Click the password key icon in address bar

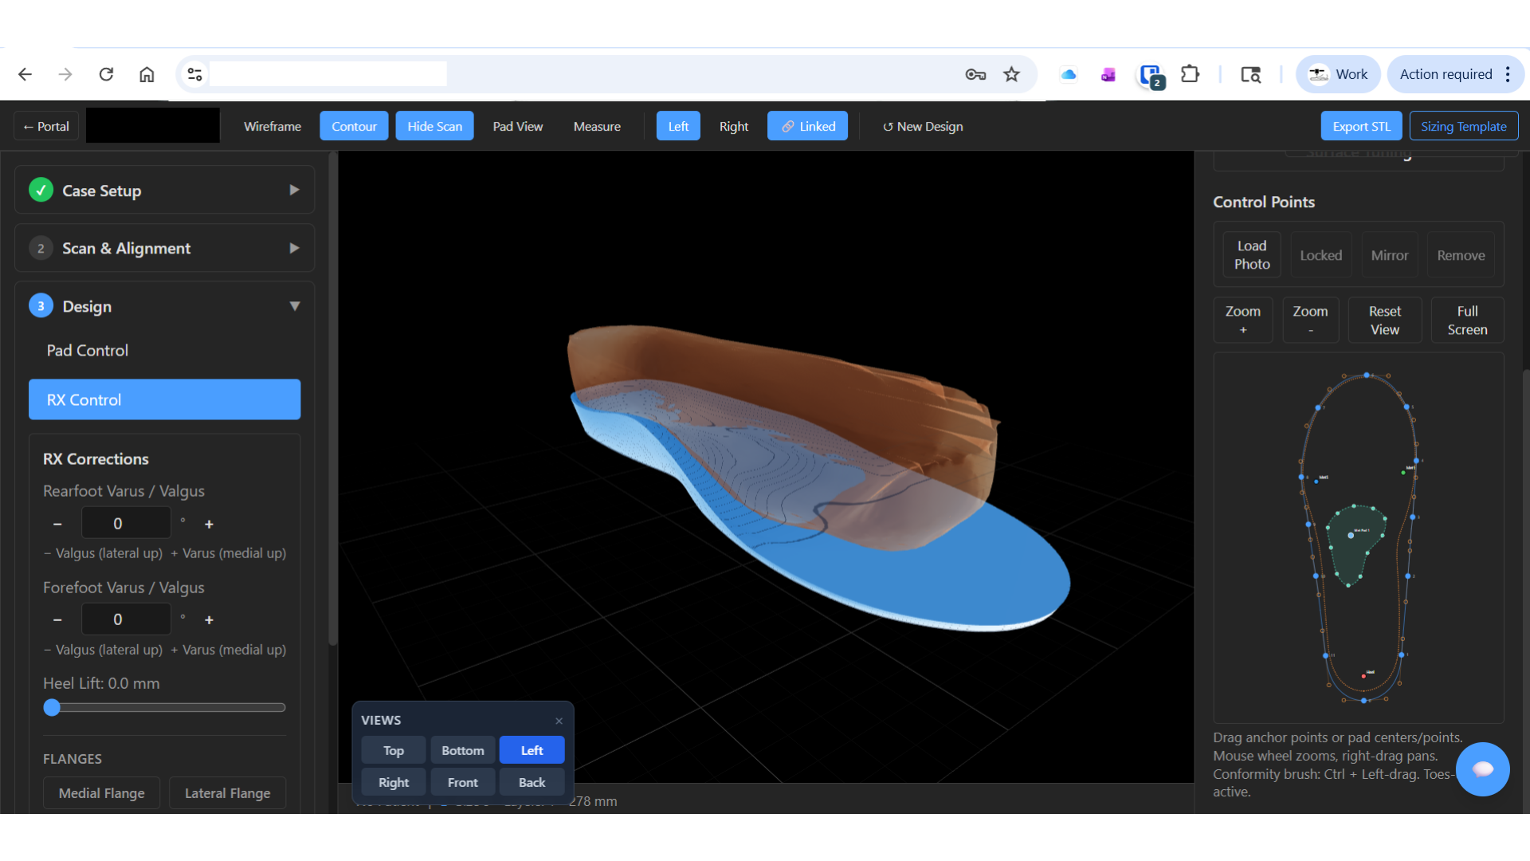coord(975,74)
